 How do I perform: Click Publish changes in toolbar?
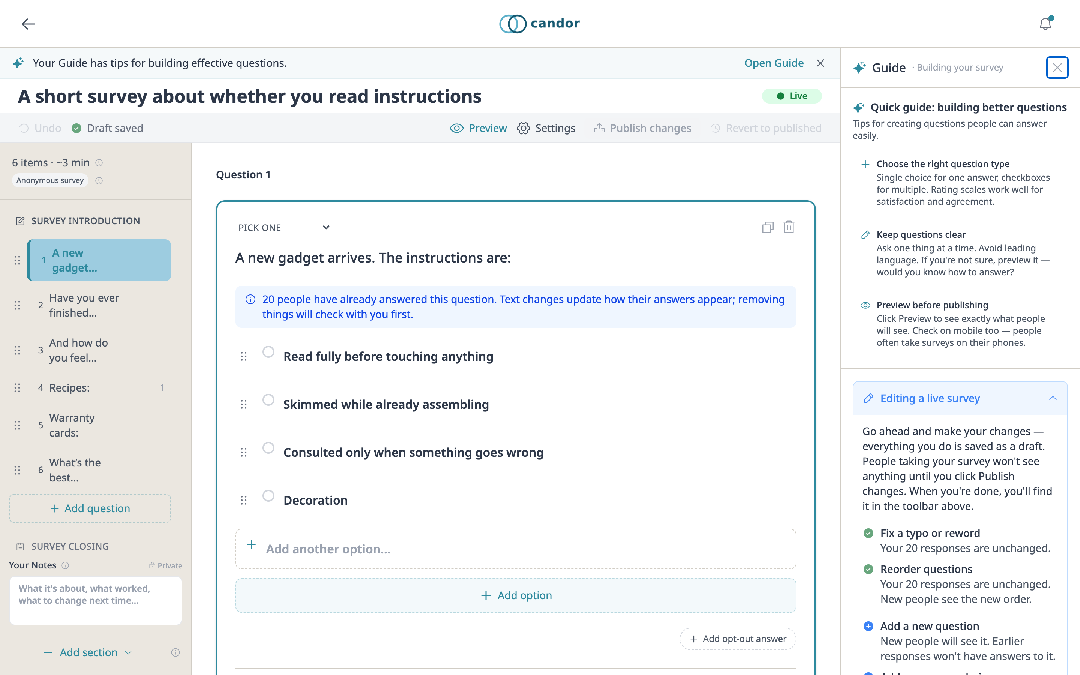pos(642,128)
